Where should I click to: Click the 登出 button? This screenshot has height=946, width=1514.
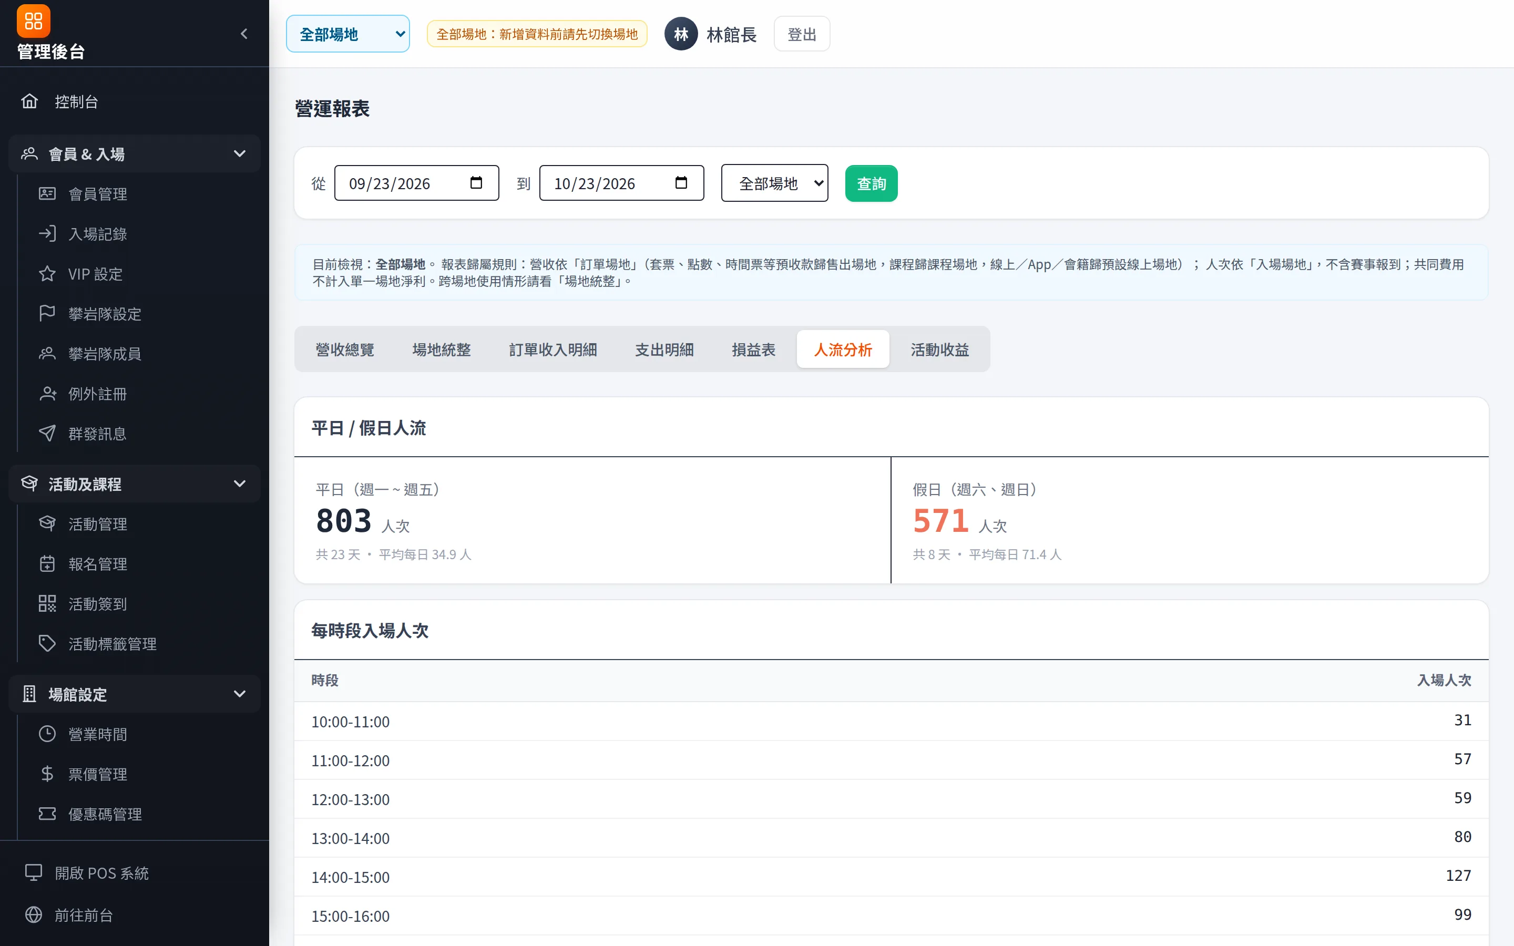coord(802,34)
